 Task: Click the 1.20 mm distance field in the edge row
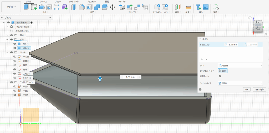click(232, 45)
